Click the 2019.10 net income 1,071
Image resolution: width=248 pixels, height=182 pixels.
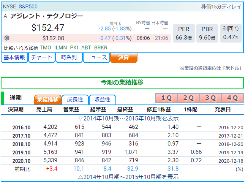click(131, 152)
